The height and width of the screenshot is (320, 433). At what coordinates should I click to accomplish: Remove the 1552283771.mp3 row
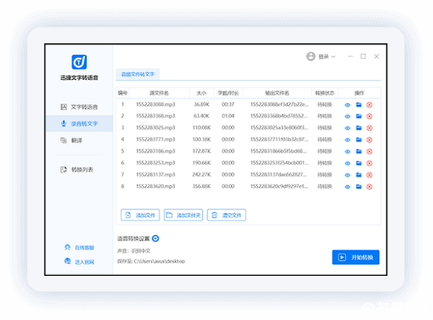tap(369, 140)
